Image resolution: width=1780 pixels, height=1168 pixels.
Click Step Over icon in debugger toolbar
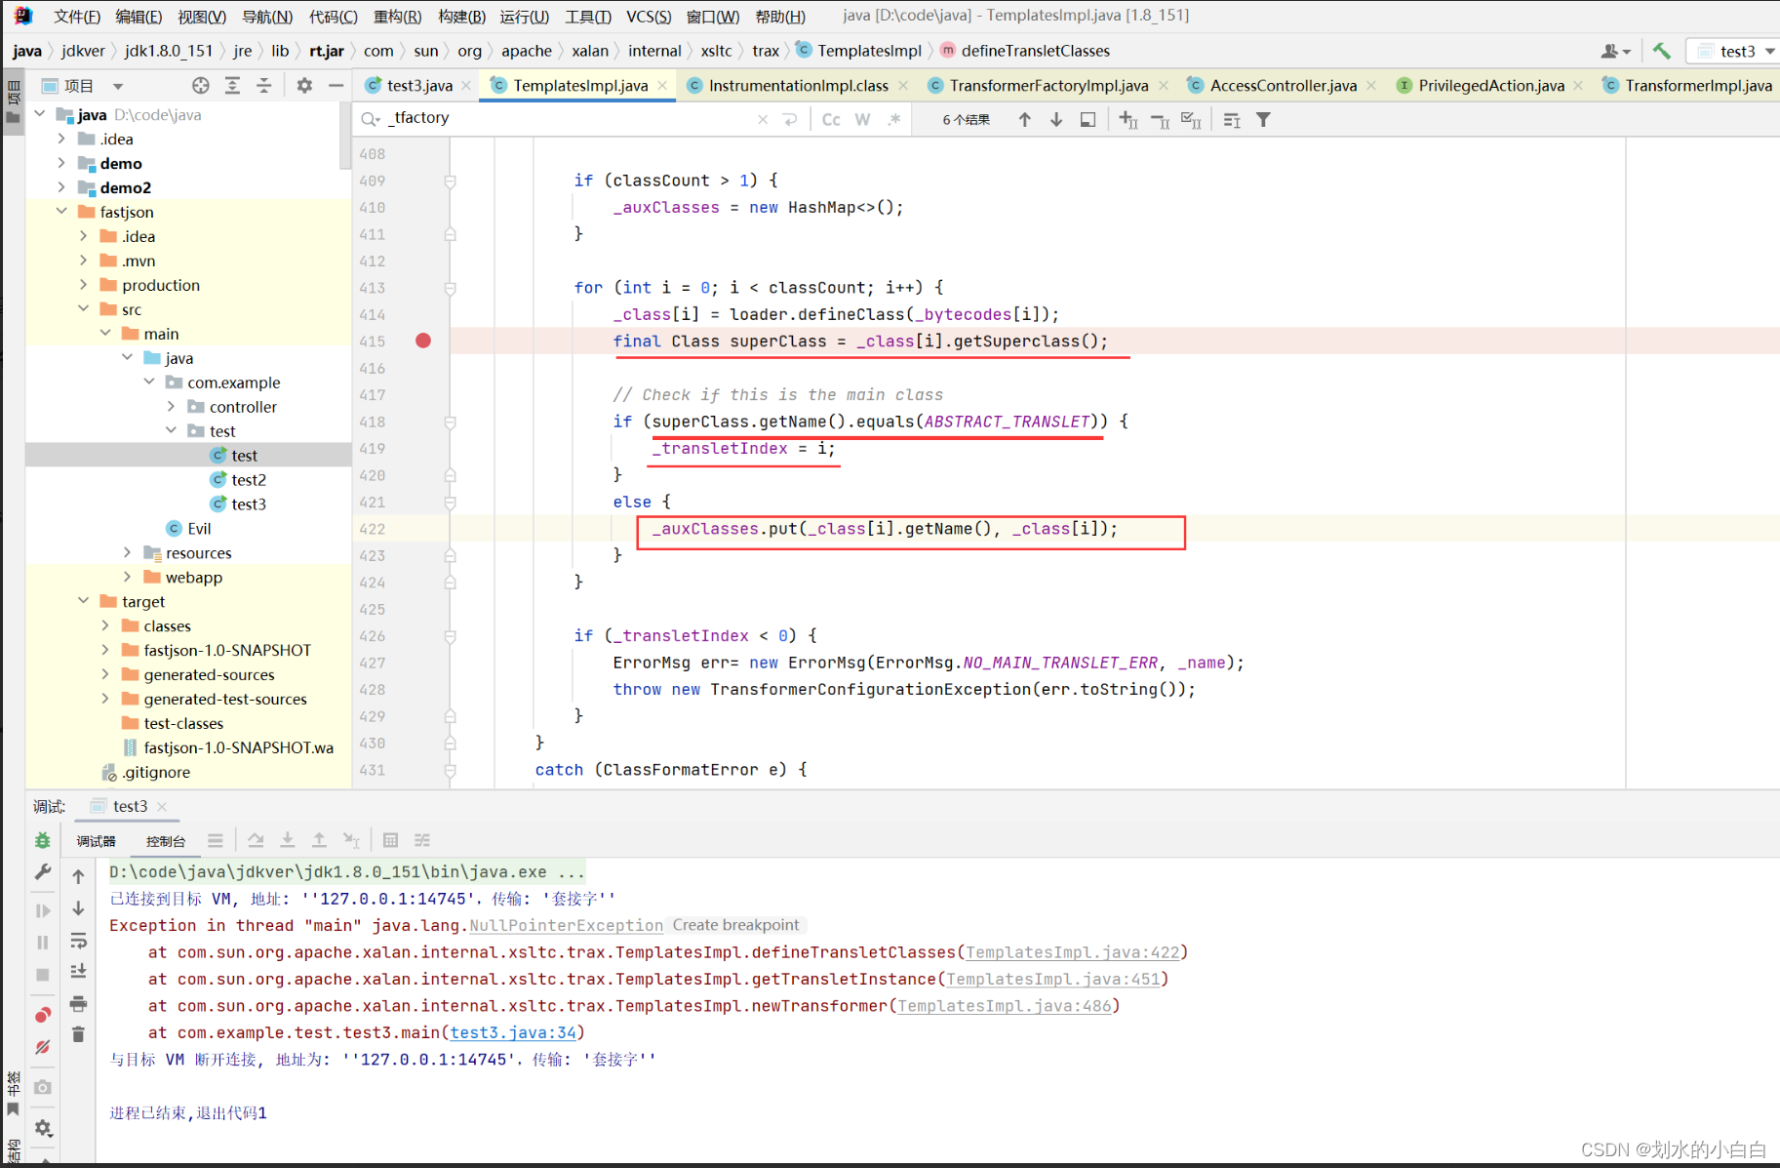(256, 840)
